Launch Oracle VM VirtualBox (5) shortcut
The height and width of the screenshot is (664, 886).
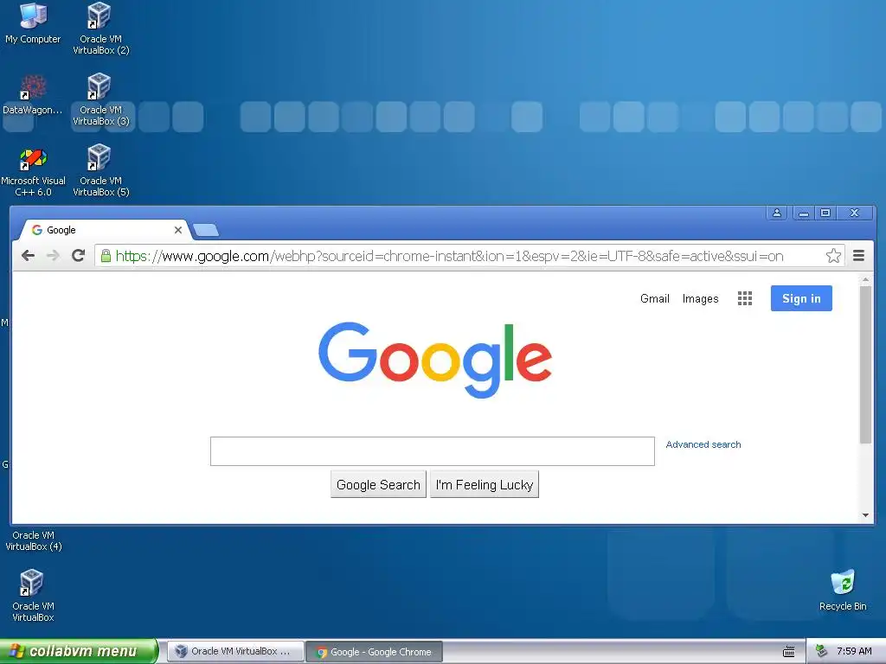100,170
